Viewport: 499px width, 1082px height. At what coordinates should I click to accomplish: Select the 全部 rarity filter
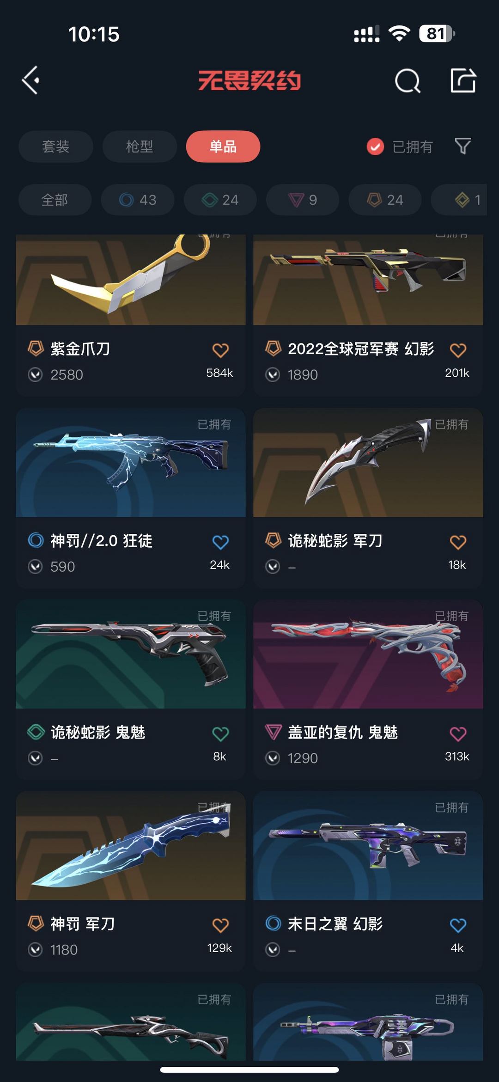(x=55, y=200)
